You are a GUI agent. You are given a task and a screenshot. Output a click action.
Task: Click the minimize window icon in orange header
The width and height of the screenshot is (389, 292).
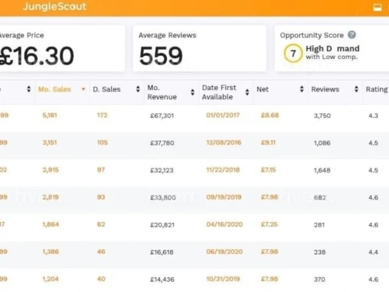(377, 7)
